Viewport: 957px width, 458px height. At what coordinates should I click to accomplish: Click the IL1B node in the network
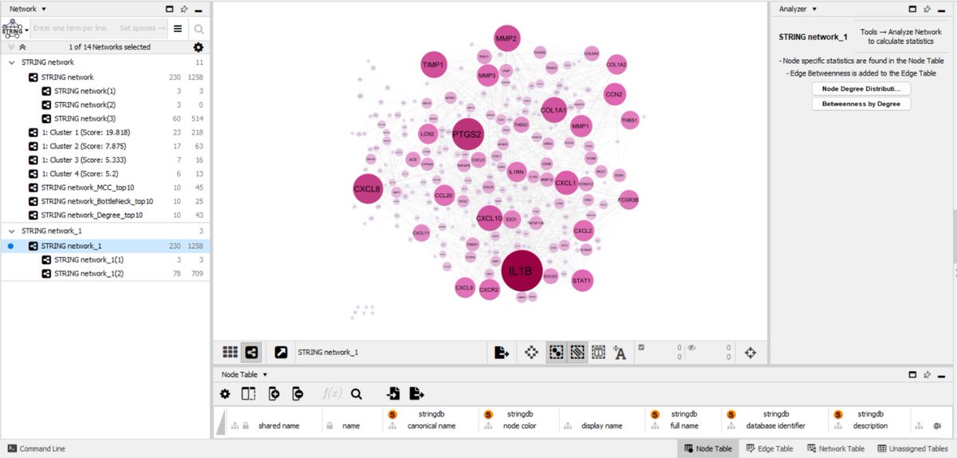pyautogui.click(x=522, y=272)
